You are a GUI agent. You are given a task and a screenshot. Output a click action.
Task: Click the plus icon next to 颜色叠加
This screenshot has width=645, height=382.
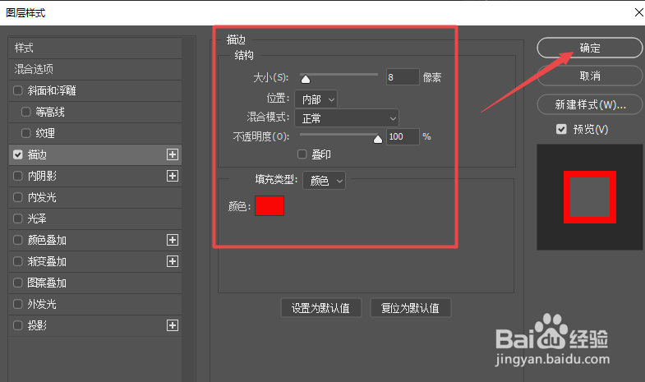tap(173, 240)
